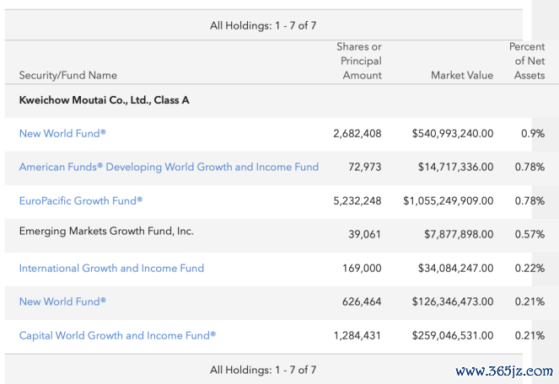Open EuroPacific Growth Fund link
Image resolution: width=559 pixels, height=384 pixels.
click(81, 201)
